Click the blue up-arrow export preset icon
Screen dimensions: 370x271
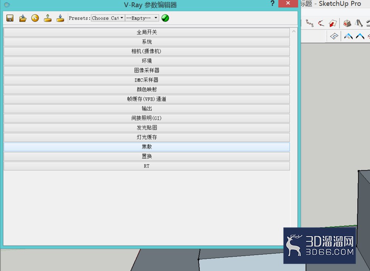60,18
